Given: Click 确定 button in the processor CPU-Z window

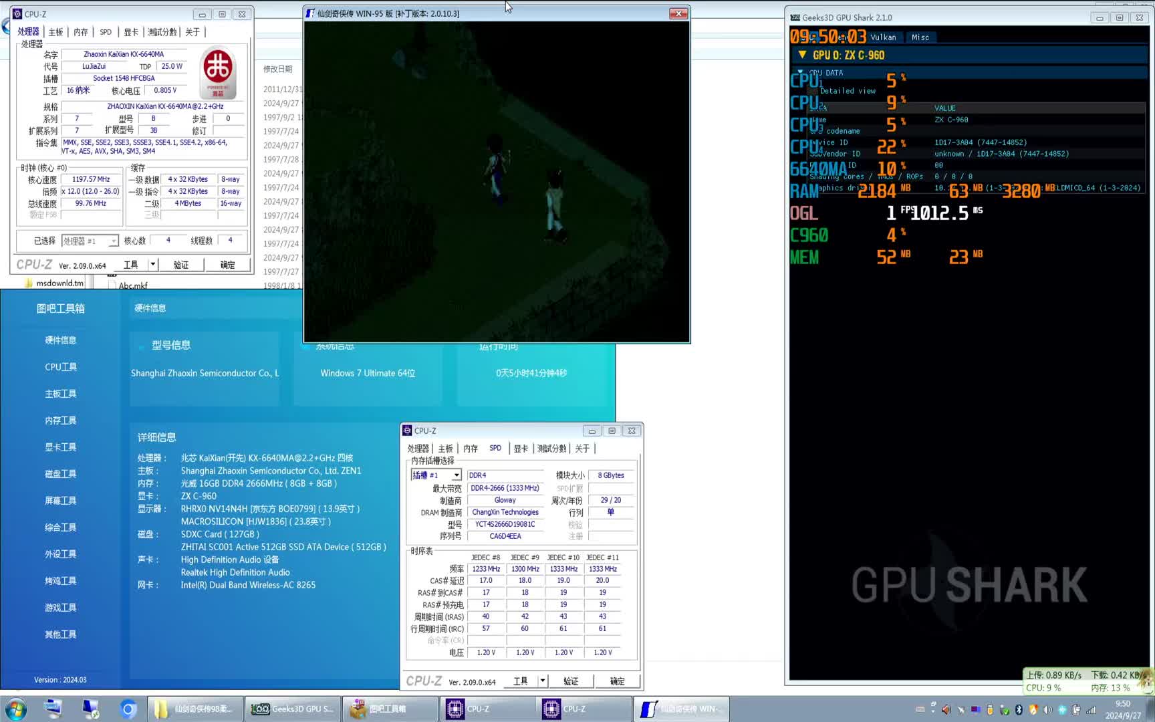Looking at the screenshot, I should (227, 265).
